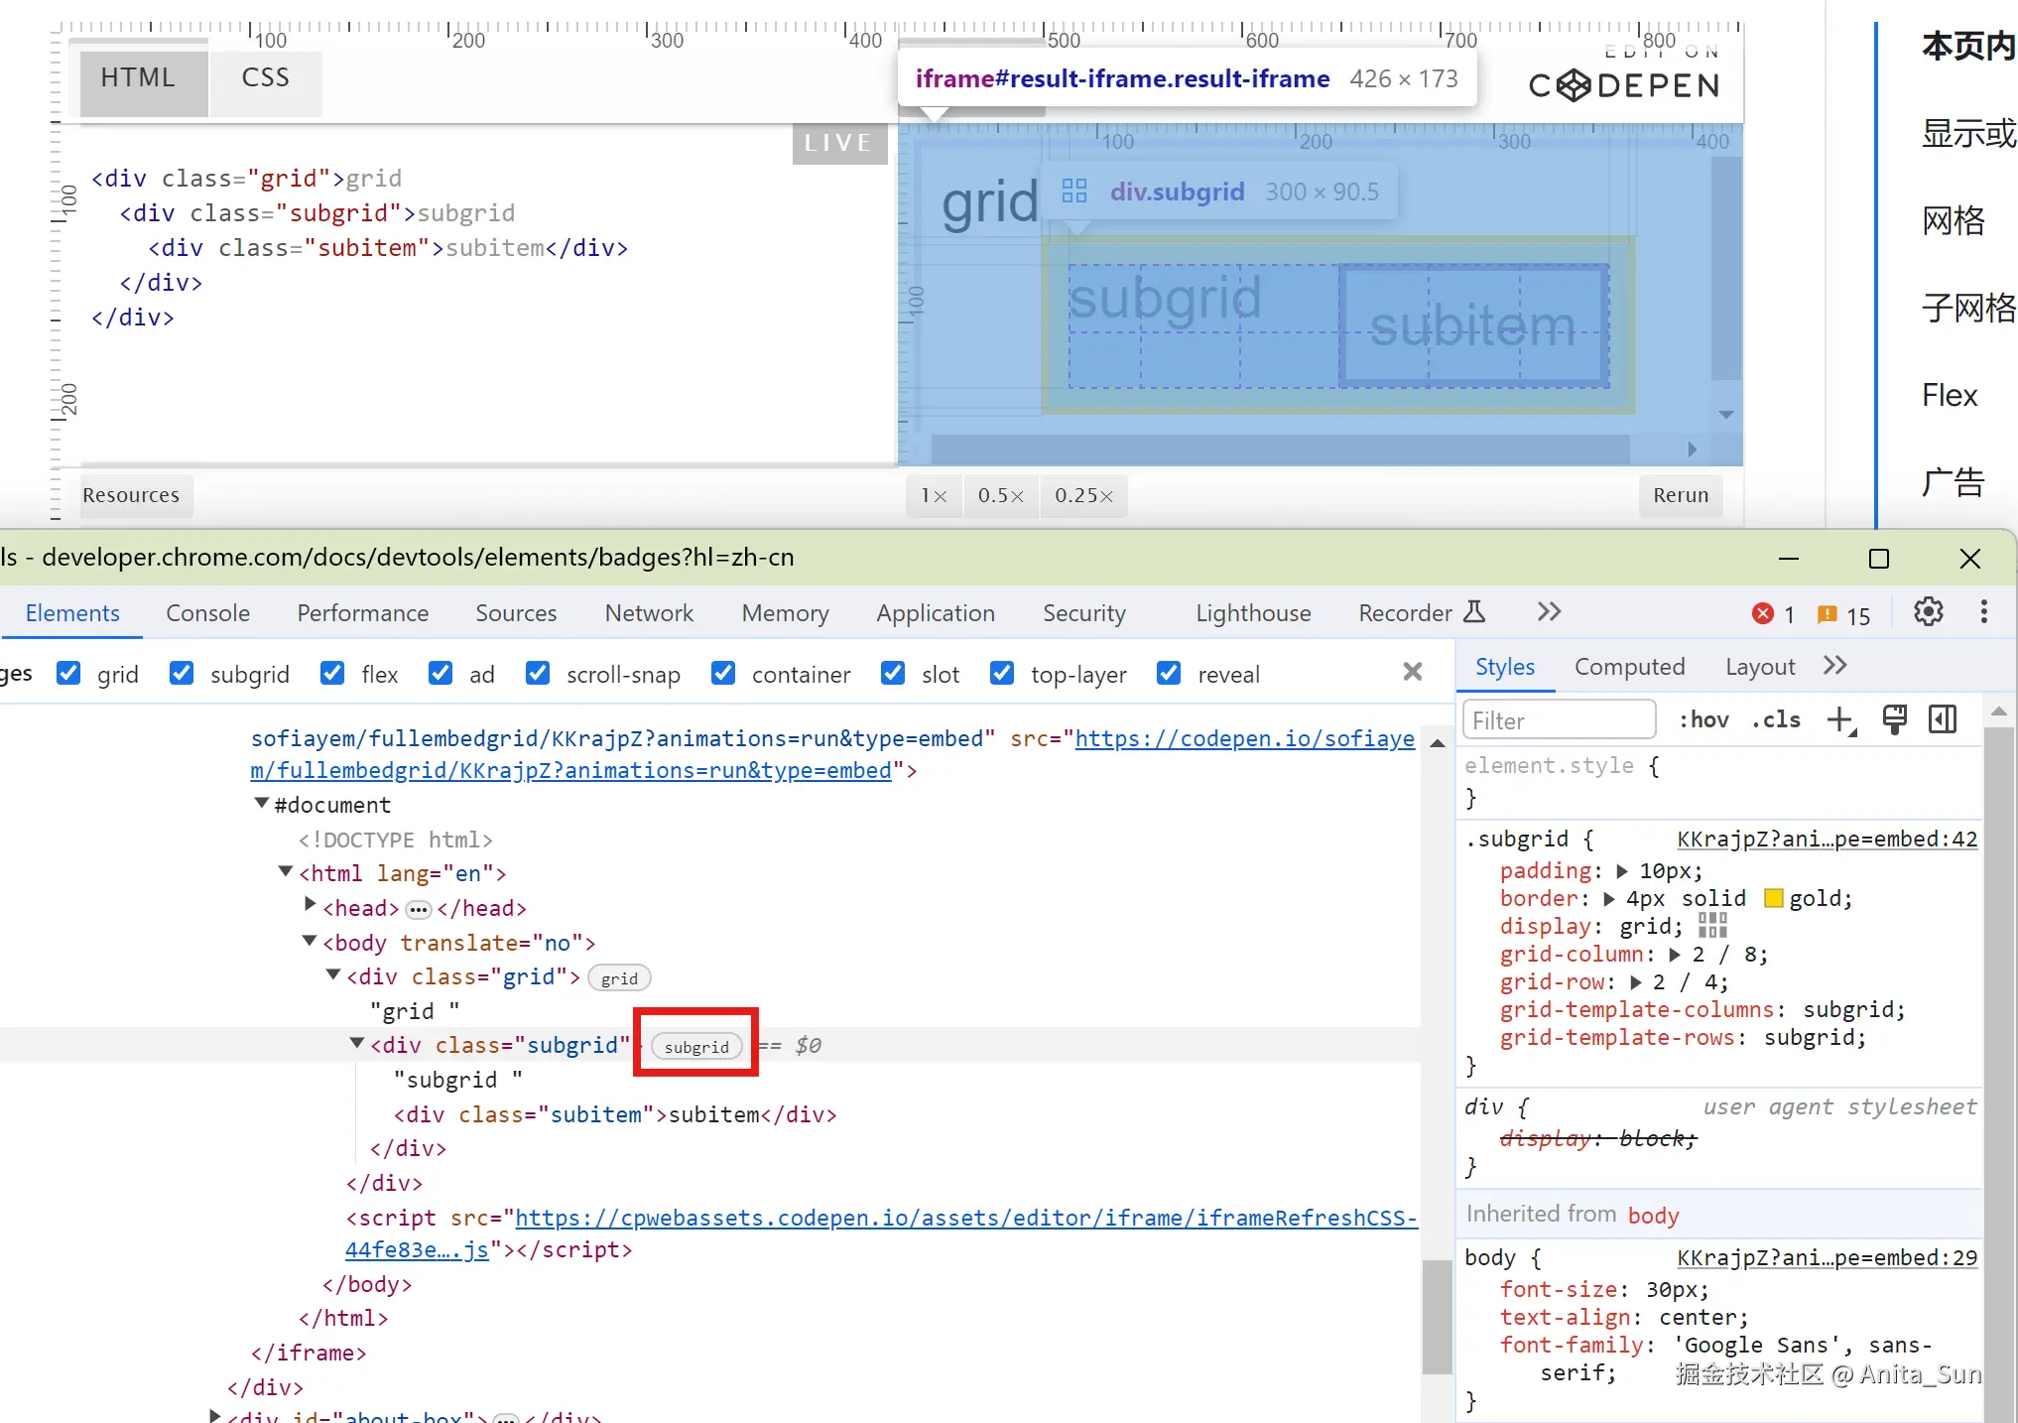Click the Rerun button

1681,494
